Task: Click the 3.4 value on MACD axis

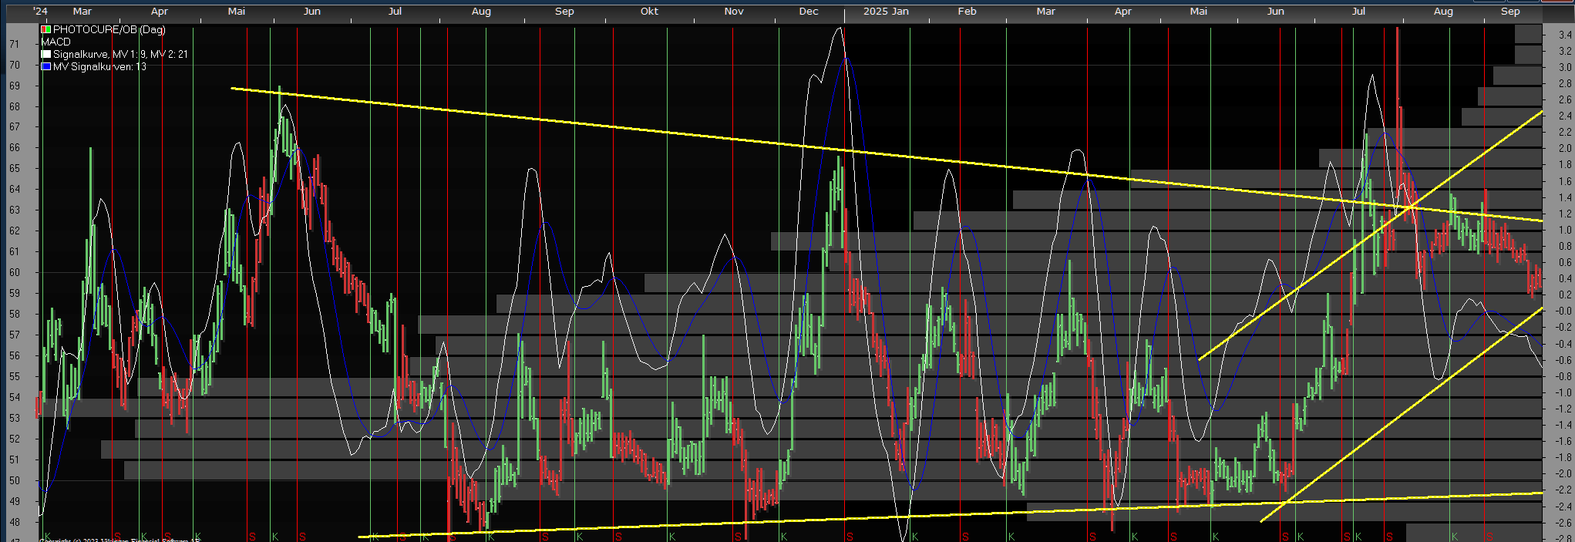Action: [x=1564, y=35]
